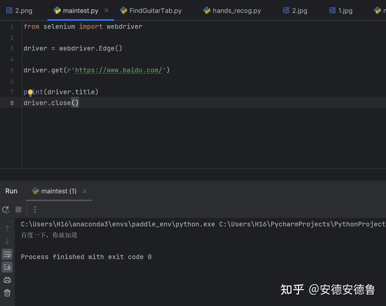
Task: Click the scroll down arrow in console
Action: click(7, 241)
